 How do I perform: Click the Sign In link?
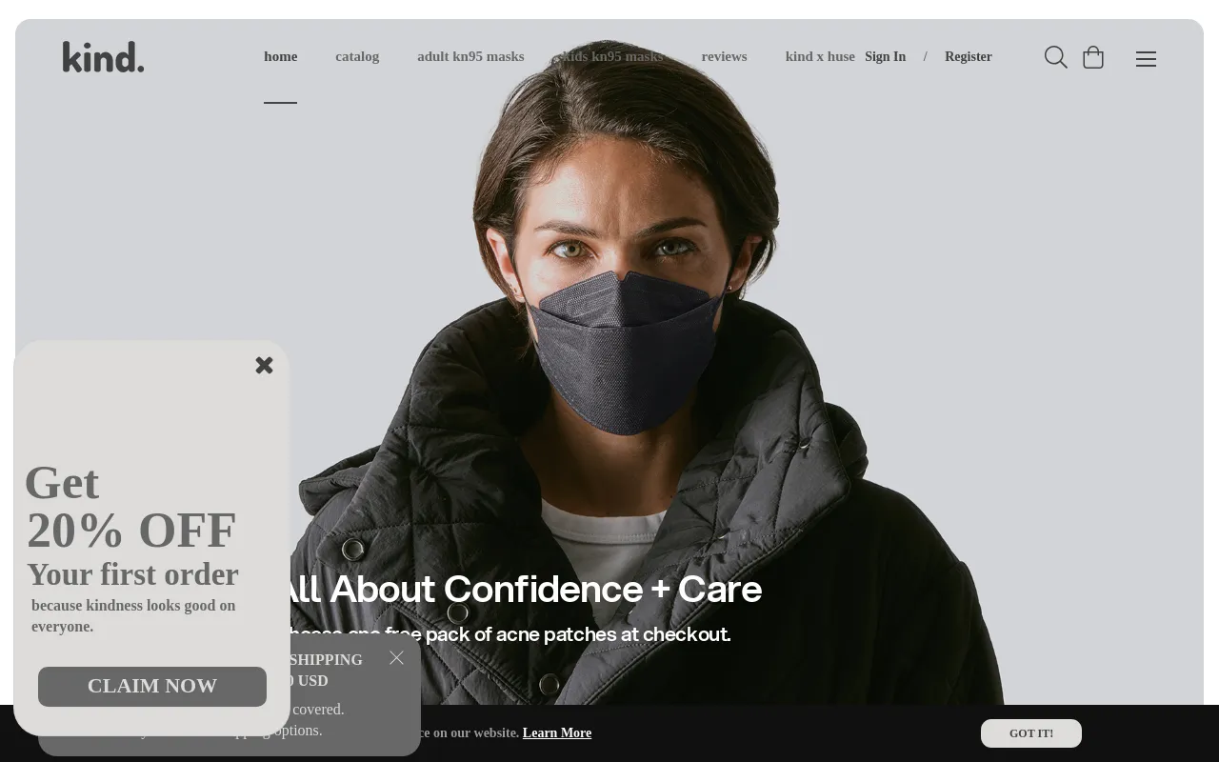pos(885,56)
